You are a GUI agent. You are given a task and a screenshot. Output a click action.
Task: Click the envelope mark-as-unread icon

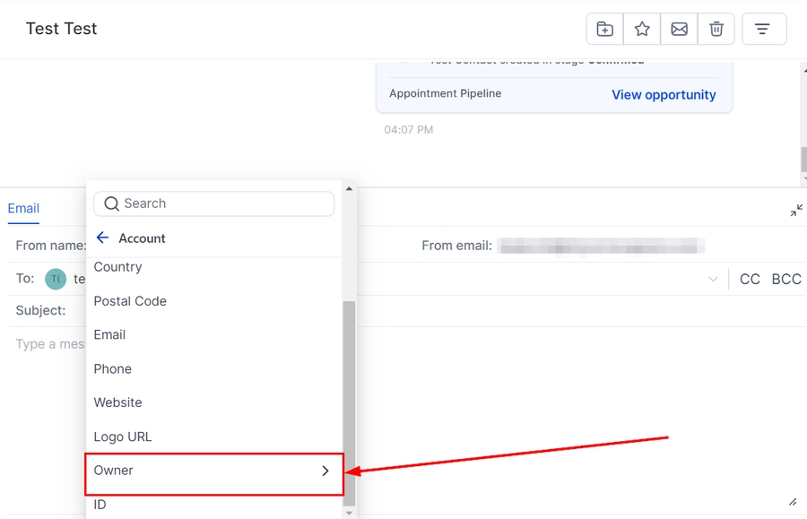tap(680, 29)
